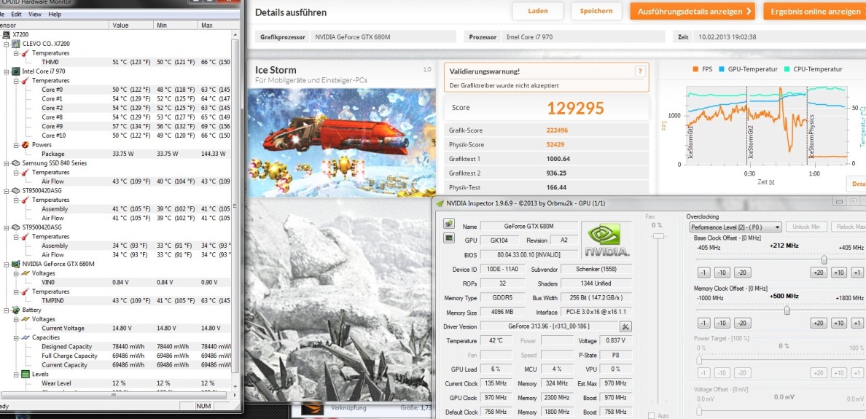Click the Fan speed slider handle
Screen dimensions: 866x419
[x=658, y=236]
